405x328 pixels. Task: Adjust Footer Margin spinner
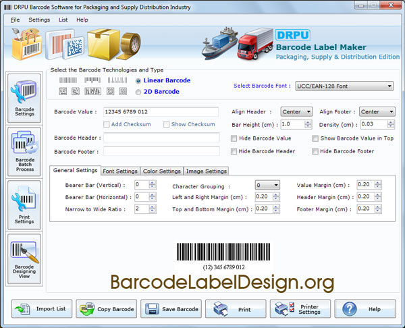point(378,209)
